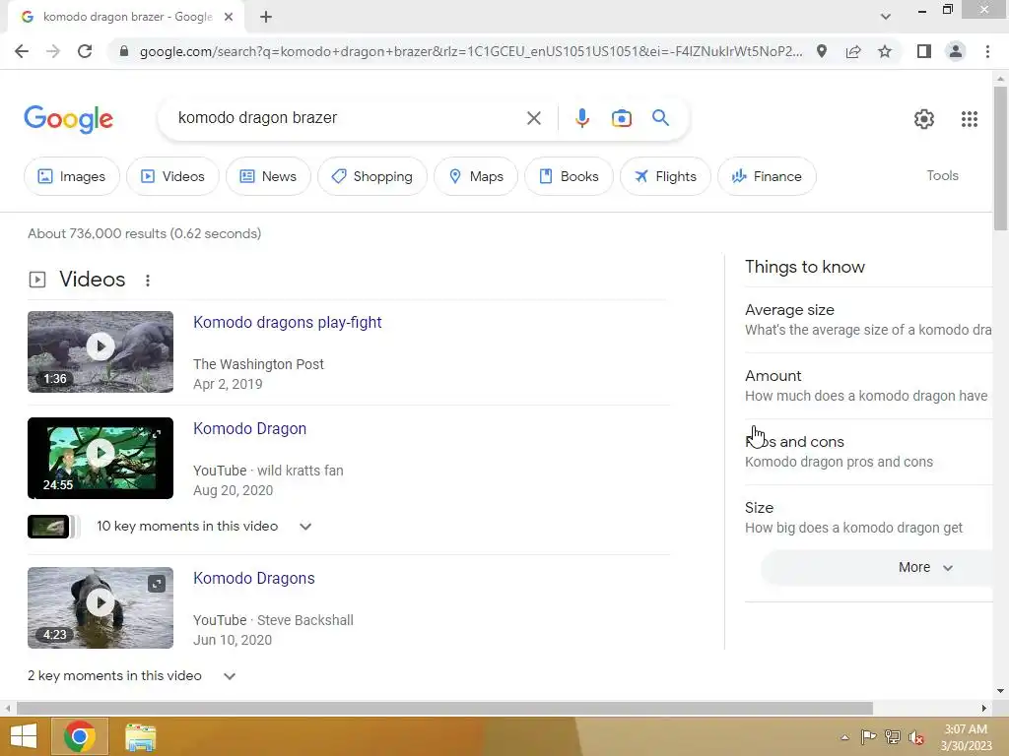The width and height of the screenshot is (1009, 756).
Task: Start voice search with microphone
Action: [581, 118]
